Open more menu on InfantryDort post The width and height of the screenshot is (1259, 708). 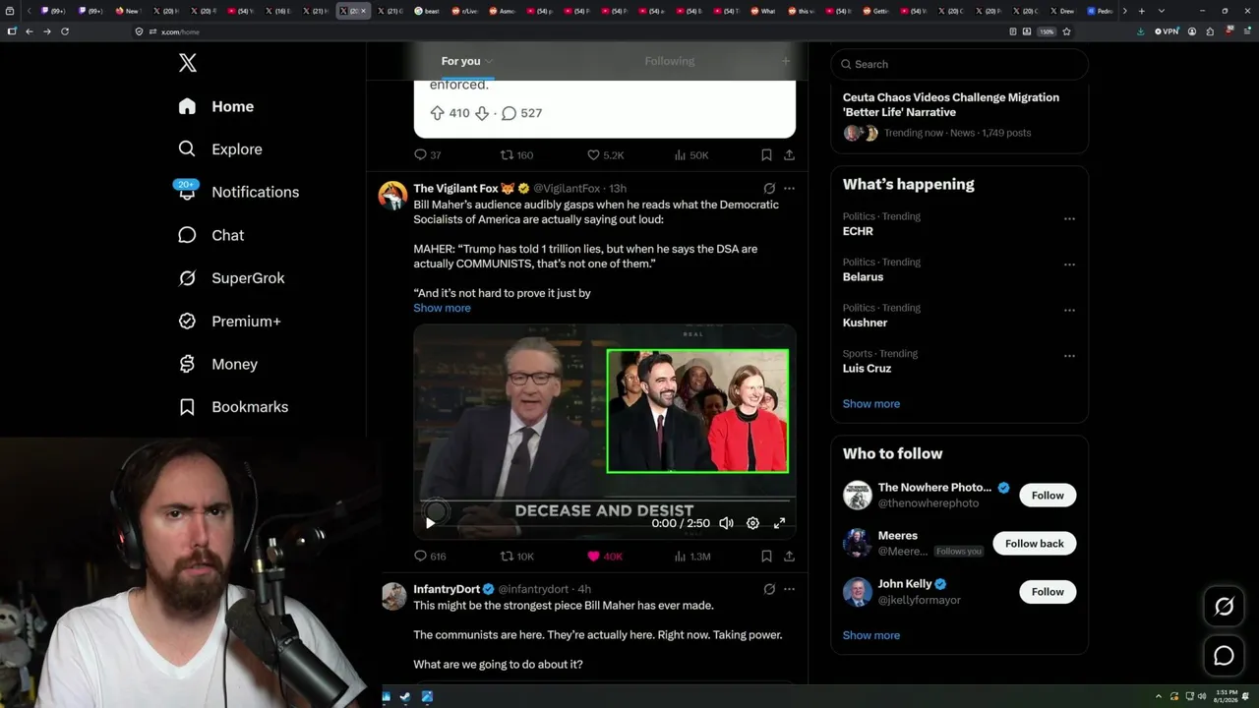tap(789, 589)
